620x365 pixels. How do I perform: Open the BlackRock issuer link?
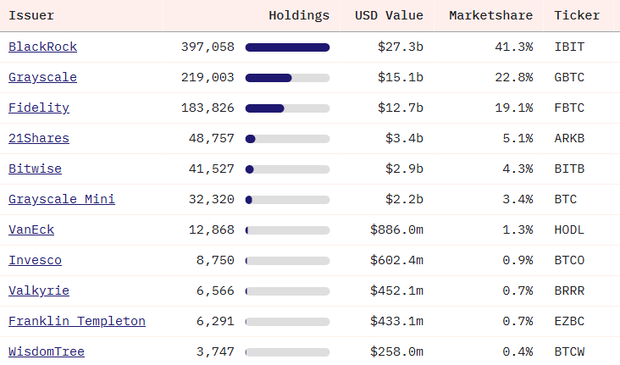click(40, 47)
